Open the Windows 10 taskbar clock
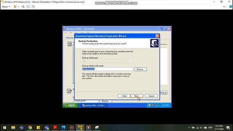Image resolution: width=233 pixels, height=131 pixels. pyautogui.click(x=219, y=128)
